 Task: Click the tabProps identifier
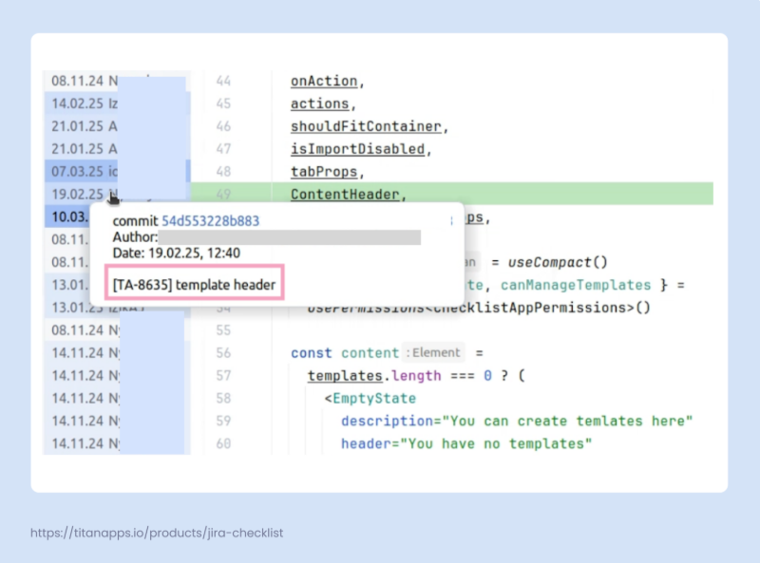click(x=325, y=172)
